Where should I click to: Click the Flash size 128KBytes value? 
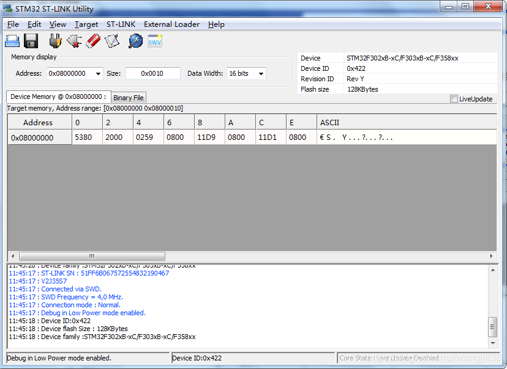pyautogui.click(x=362, y=89)
